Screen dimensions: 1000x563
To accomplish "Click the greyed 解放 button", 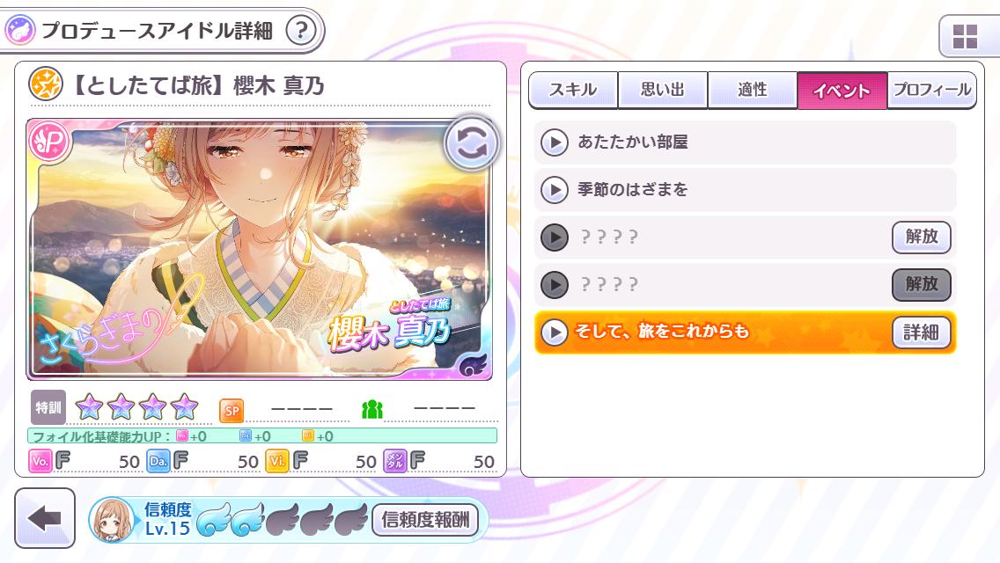I will click(922, 284).
